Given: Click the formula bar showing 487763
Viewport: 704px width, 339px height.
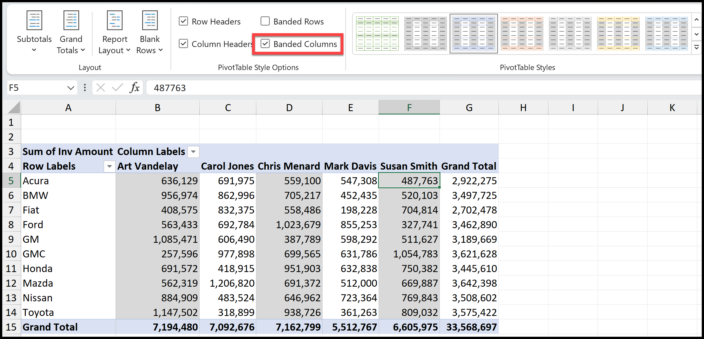Looking at the screenshot, I should (x=423, y=88).
